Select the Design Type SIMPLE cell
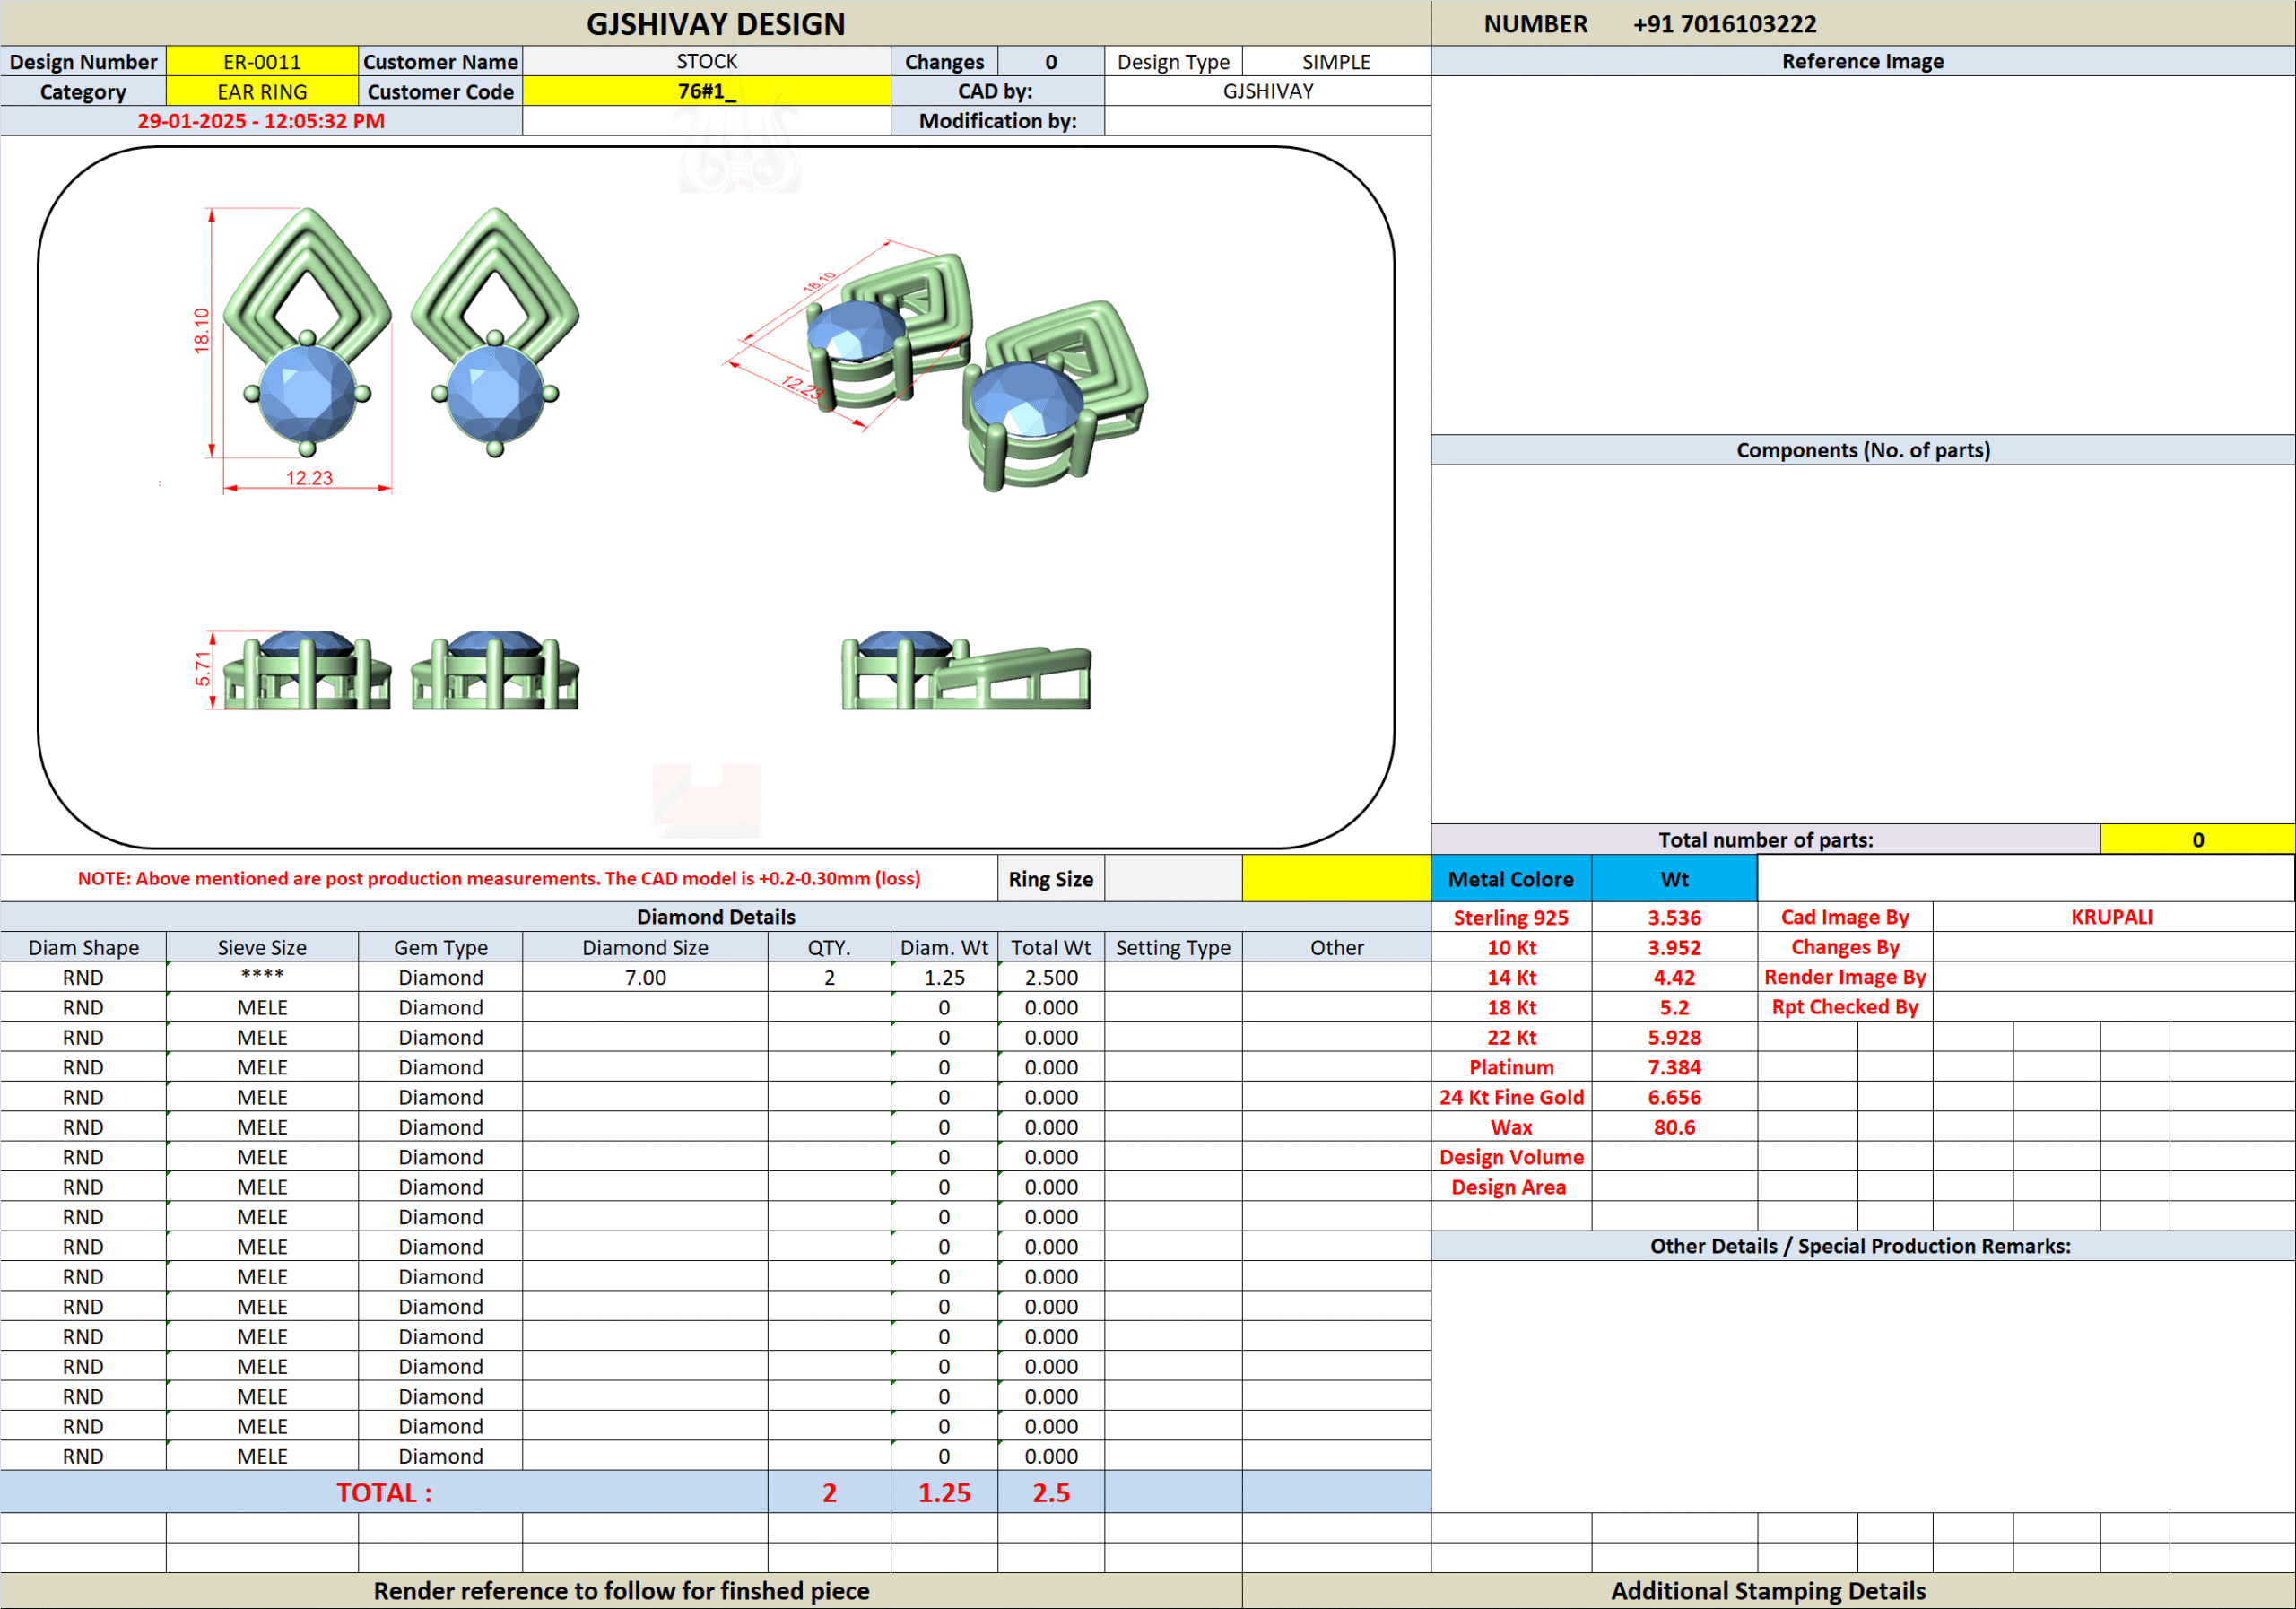Image resolution: width=2296 pixels, height=1609 pixels. pyautogui.click(x=1336, y=62)
